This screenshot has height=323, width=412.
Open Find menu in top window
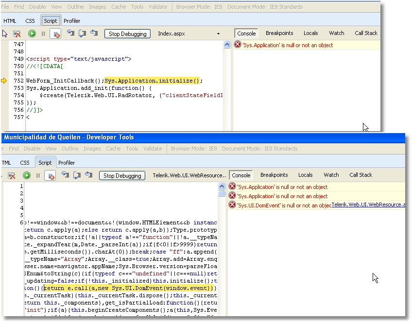(19, 7)
